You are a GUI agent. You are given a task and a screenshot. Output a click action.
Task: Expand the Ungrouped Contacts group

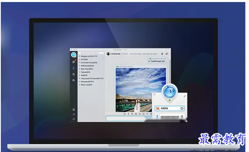coord(92,79)
